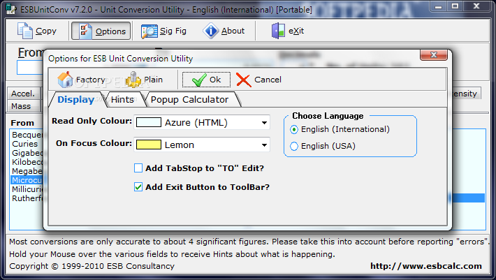Select English (USA) language option
This screenshot has width=496, height=280.
[x=294, y=146]
